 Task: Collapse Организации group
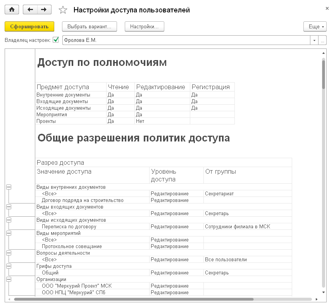9,279
